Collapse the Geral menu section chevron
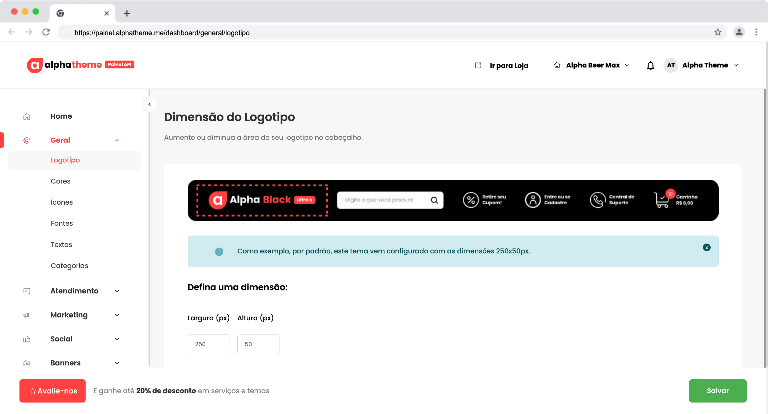The height and width of the screenshot is (414, 768). coord(117,141)
